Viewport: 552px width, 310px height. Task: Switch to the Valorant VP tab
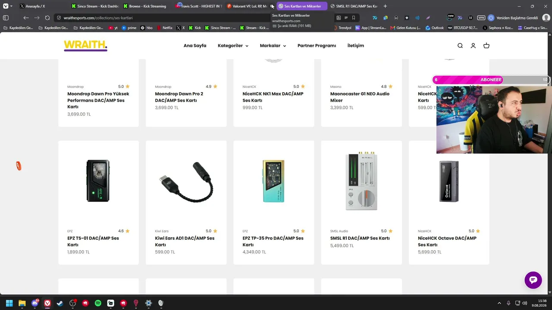click(x=249, y=6)
